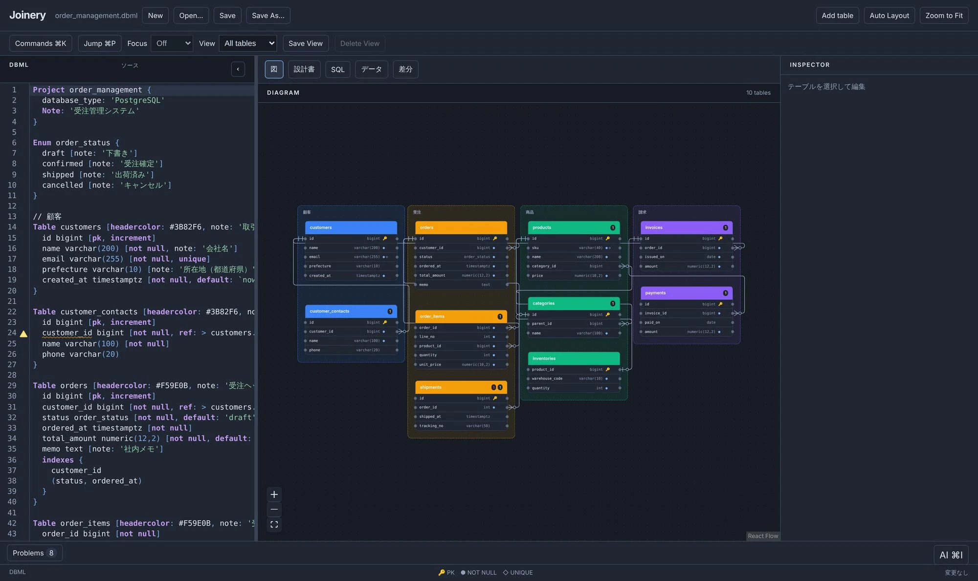The height and width of the screenshot is (581, 978).
Task: Open the Jump ⌘P dialog
Action: (x=100, y=43)
